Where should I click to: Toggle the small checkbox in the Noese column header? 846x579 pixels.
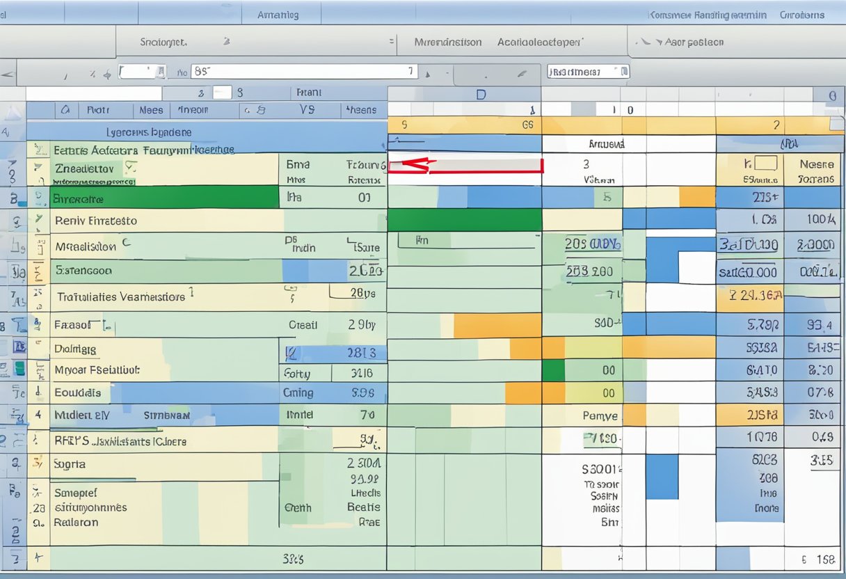tap(765, 164)
